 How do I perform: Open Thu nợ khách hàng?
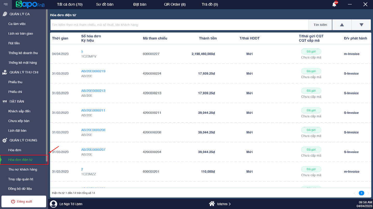(23, 169)
